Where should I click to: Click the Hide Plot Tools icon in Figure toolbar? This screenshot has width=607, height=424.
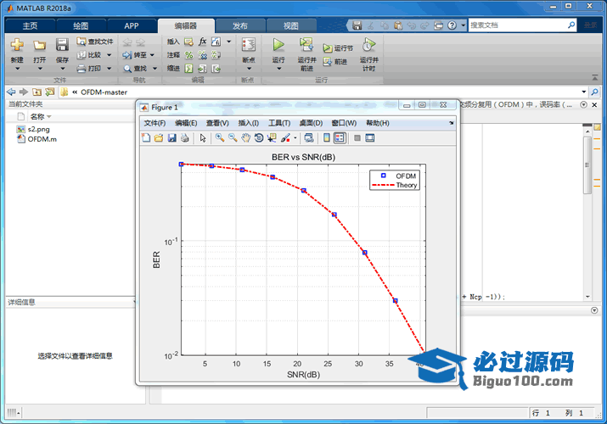(357, 138)
